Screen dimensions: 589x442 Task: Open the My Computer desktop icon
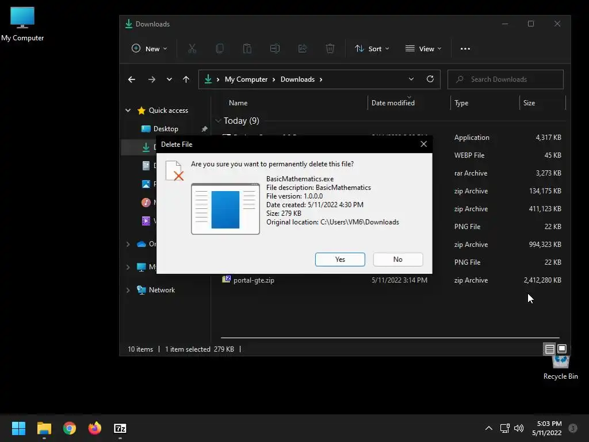point(22,24)
